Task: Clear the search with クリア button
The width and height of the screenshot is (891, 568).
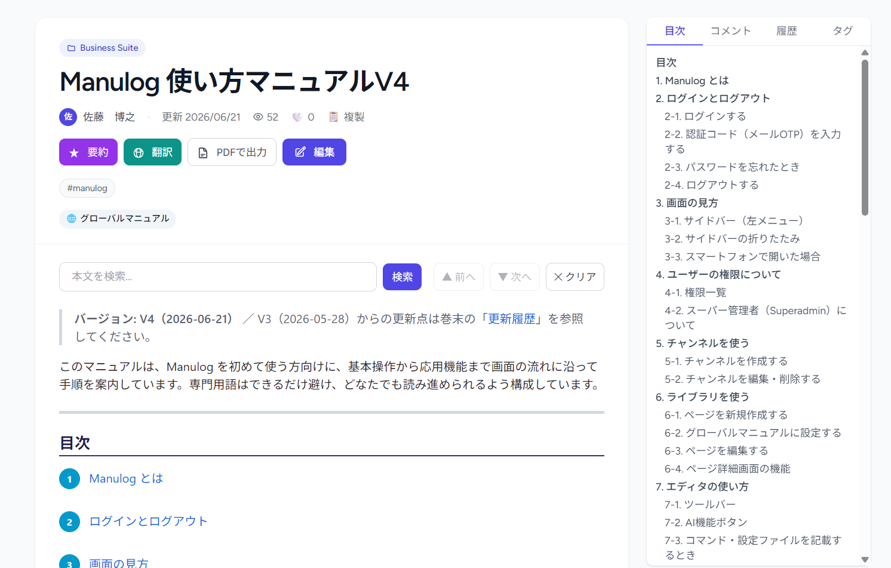Action: coord(575,277)
